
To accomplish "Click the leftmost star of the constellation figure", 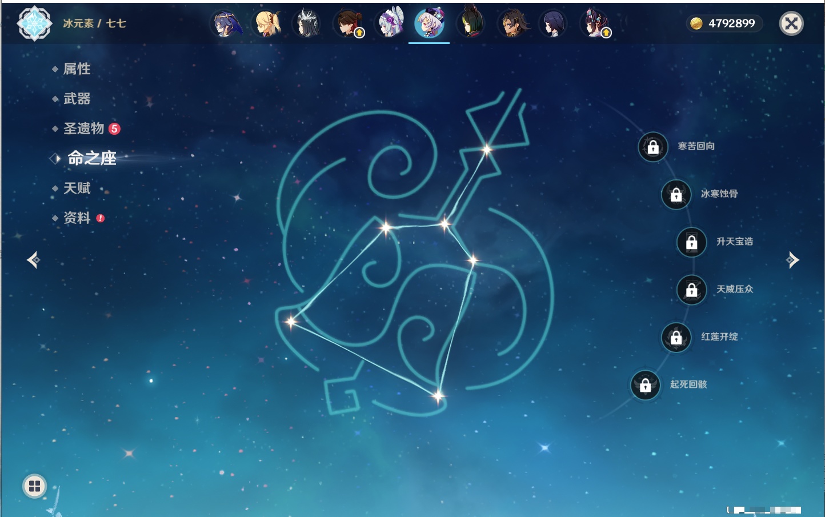I will (291, 322).
